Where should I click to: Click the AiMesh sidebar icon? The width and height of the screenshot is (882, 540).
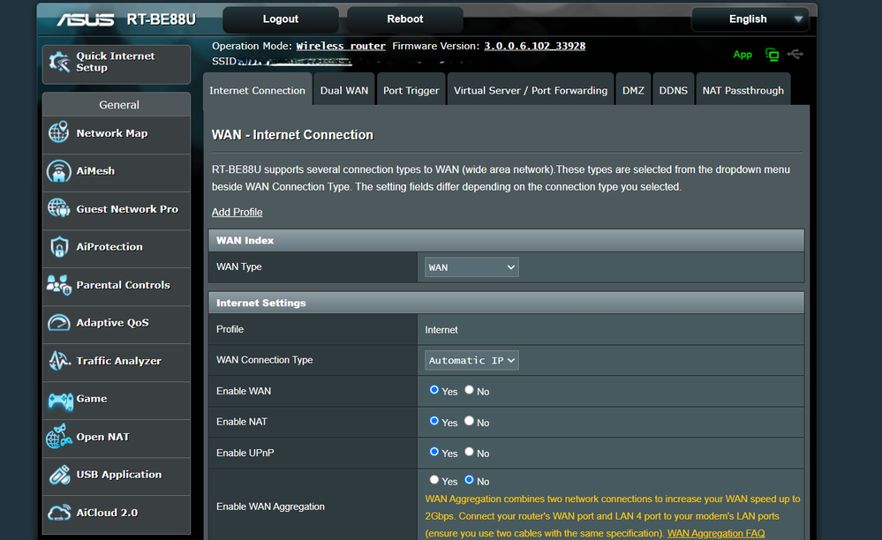(59, 171)
